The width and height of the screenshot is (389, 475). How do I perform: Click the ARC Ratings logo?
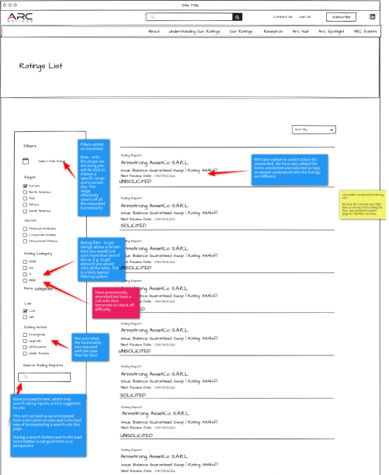tap(20, 18)
